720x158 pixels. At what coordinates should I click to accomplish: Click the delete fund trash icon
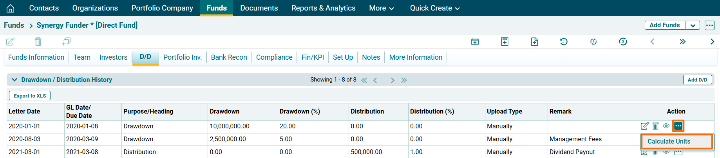(x=38, y=41)
